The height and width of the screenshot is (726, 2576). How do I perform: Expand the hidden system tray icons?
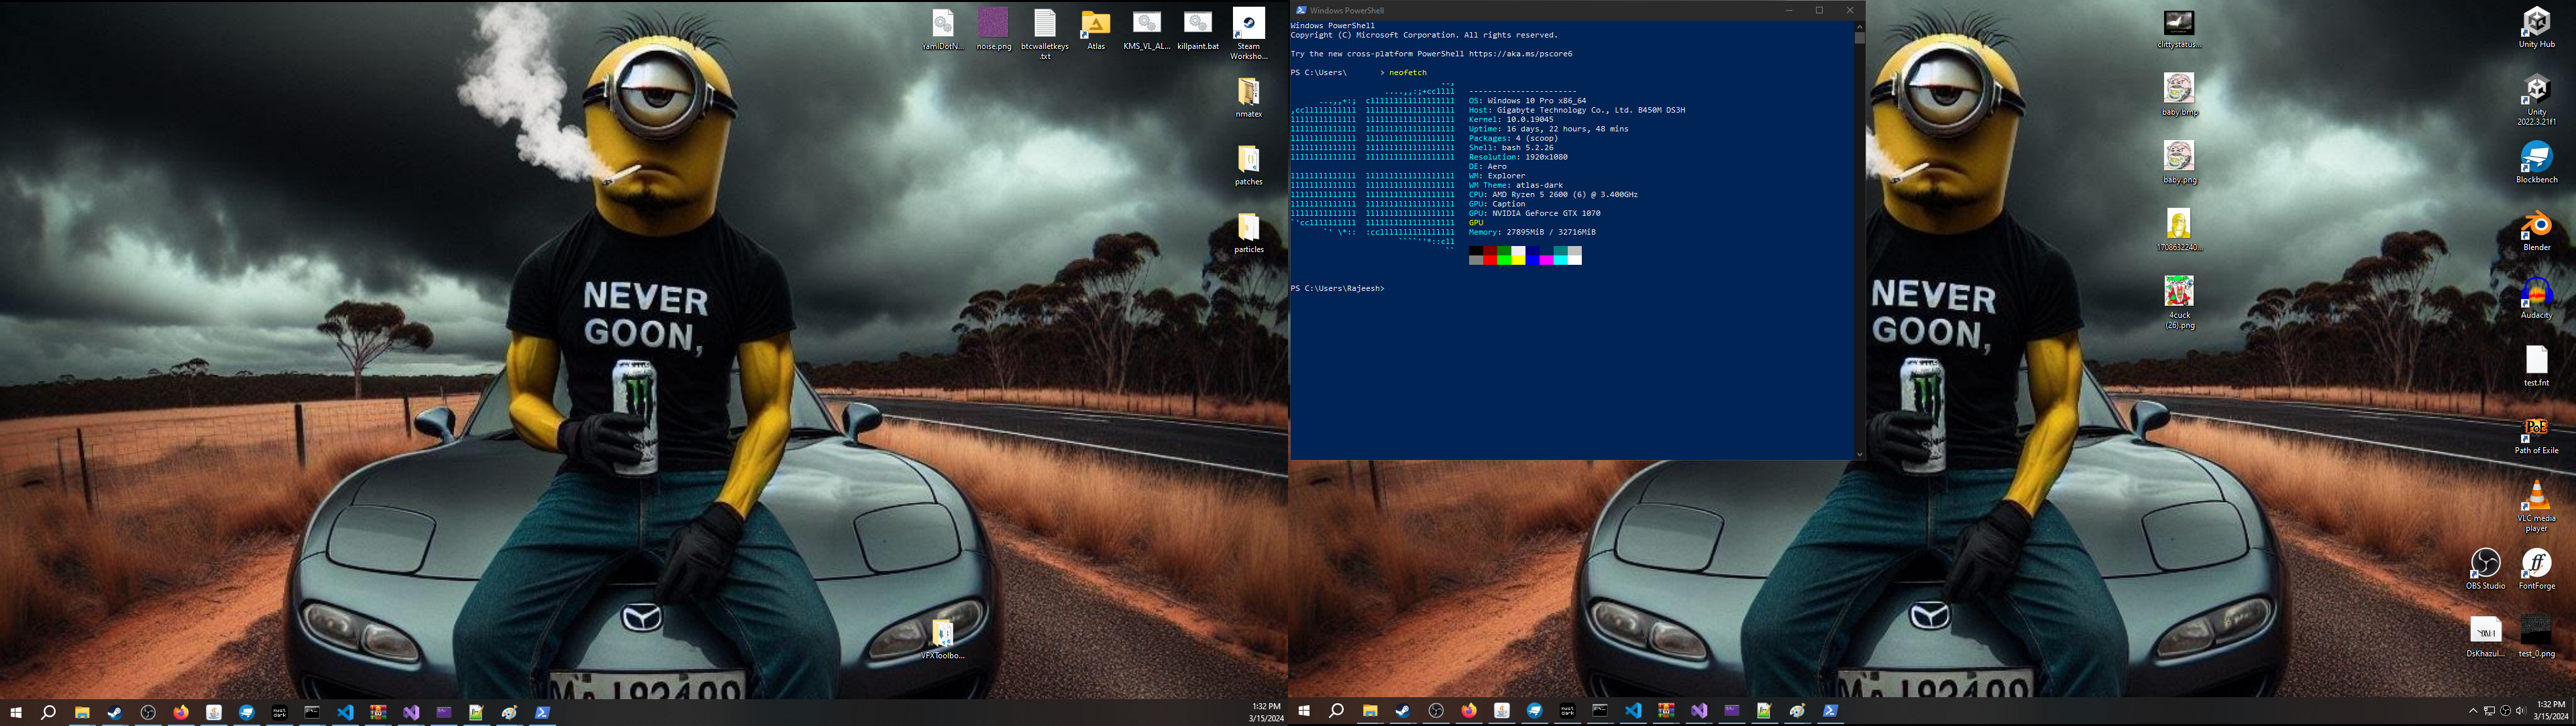[x=2473, y=711]
